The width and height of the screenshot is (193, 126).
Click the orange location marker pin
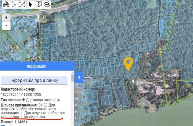coord(128,64)
